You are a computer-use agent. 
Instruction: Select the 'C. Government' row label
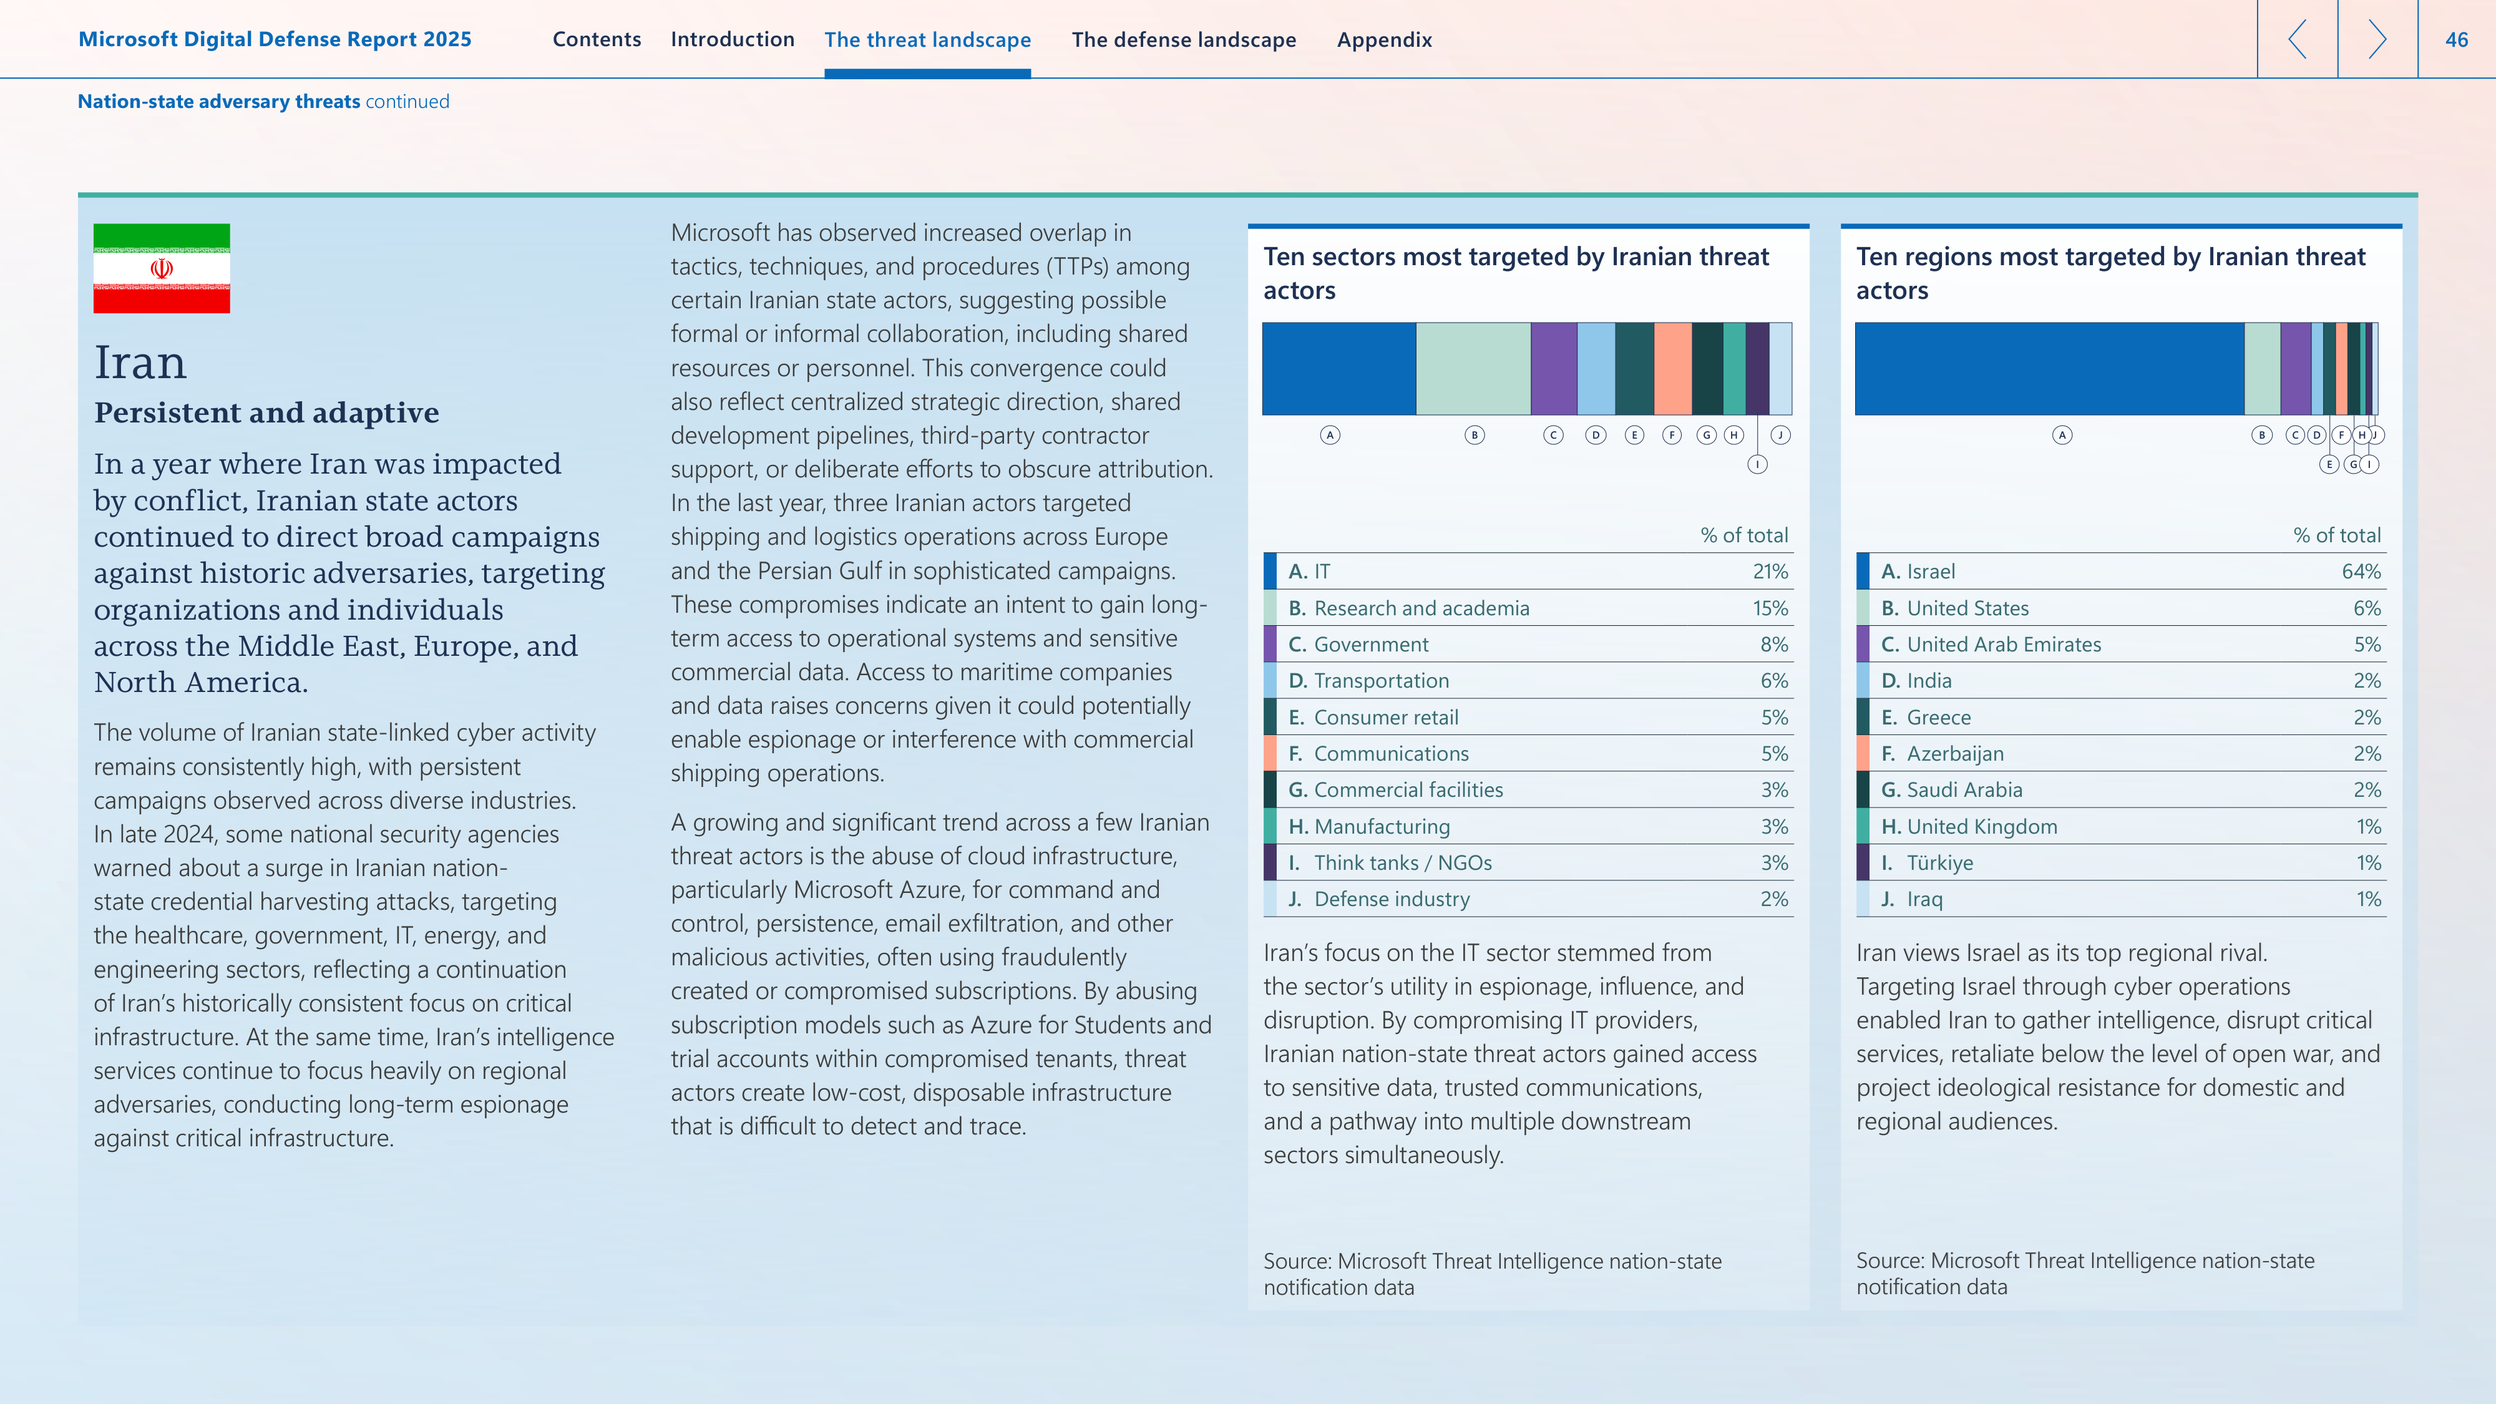[1358, 645]
